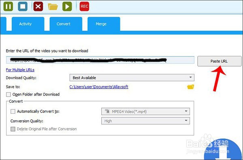Focus the video URL input field
This screenshot has height=160, width=243.
tap(100, 60)
